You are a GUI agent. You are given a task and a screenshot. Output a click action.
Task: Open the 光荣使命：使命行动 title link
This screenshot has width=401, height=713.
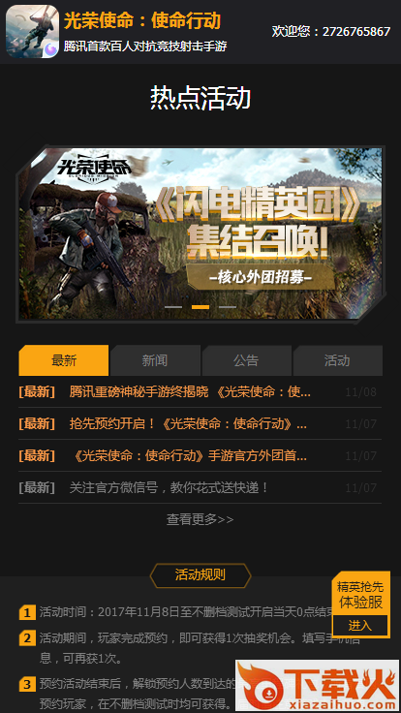tap(142, 20)
